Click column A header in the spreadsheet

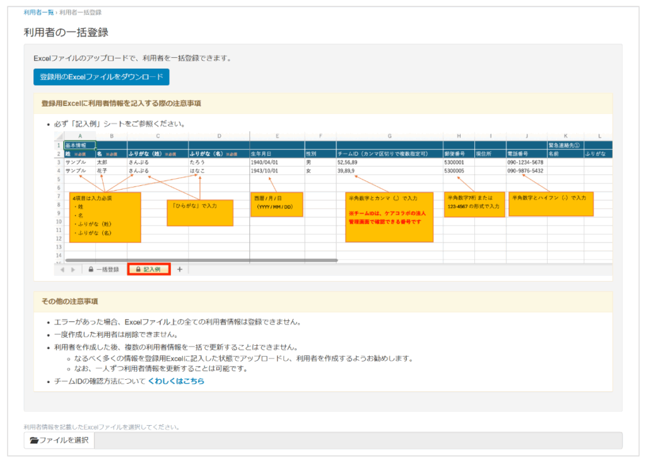pos(81,135)
